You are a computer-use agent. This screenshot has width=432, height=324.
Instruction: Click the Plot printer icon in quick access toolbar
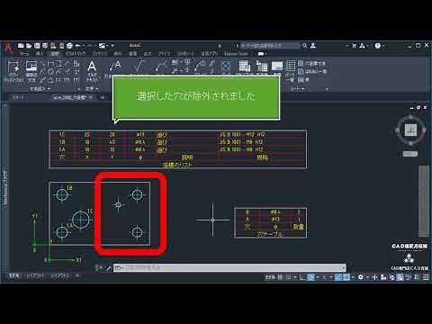pos(69,46)
